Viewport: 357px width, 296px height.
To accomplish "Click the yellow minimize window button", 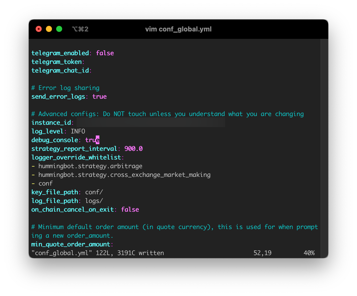I will (49, 29).
